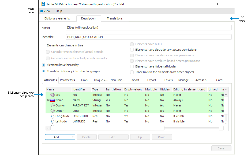This screenshot has height=155, width=251.
Task: Open the Help menu
Action: pyautogui.click(x=59, y=11)
